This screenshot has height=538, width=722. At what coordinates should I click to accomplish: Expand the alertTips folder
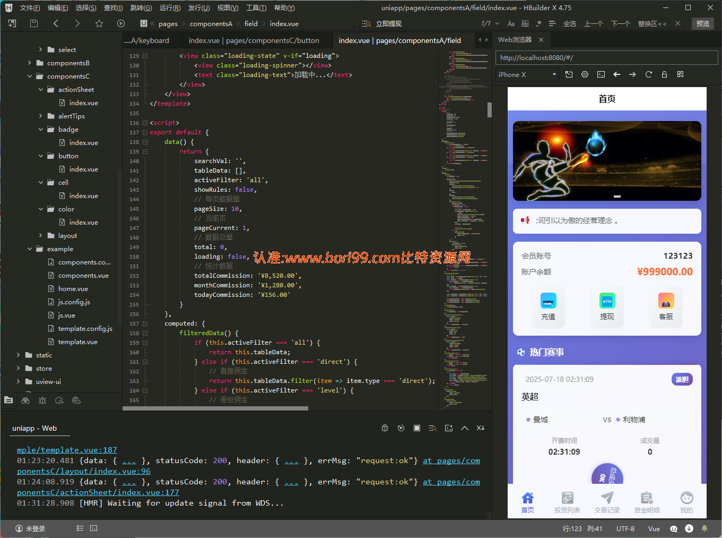[x=40, y=116]
